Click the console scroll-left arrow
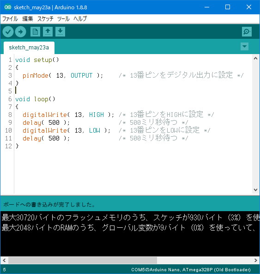The width and height of the screenshot is (260, 274). (4, 261)
